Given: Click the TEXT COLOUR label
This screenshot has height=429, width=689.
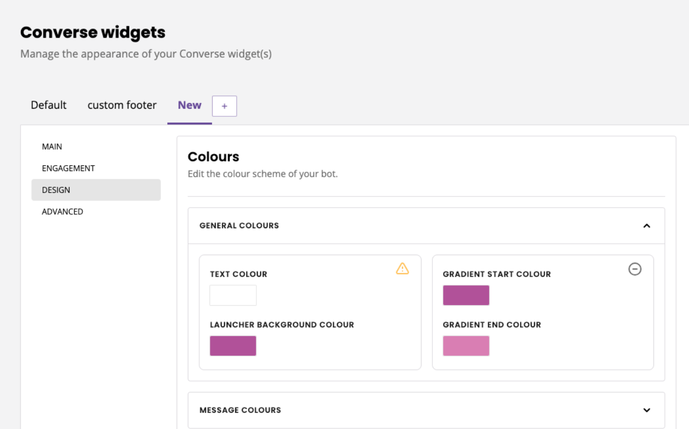Looking at the screenshot, I should point(238,274).
